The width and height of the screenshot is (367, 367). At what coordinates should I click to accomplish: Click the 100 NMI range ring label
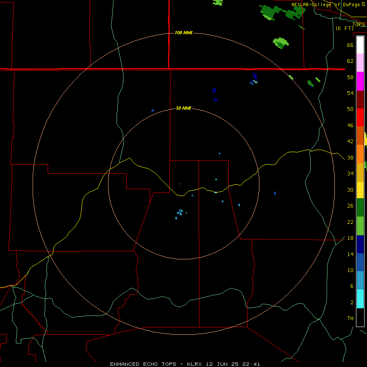pyautogui.click(x=183, y=33)
